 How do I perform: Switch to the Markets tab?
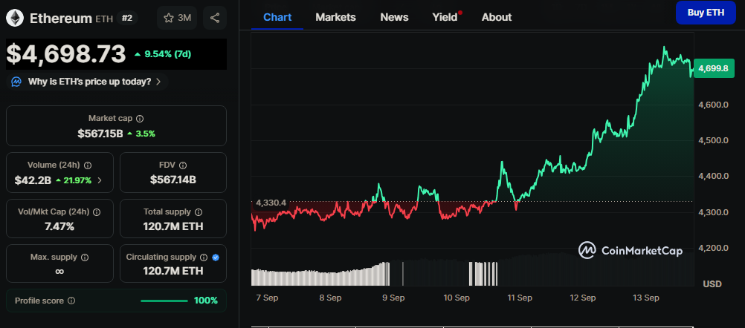click(335, 17)
